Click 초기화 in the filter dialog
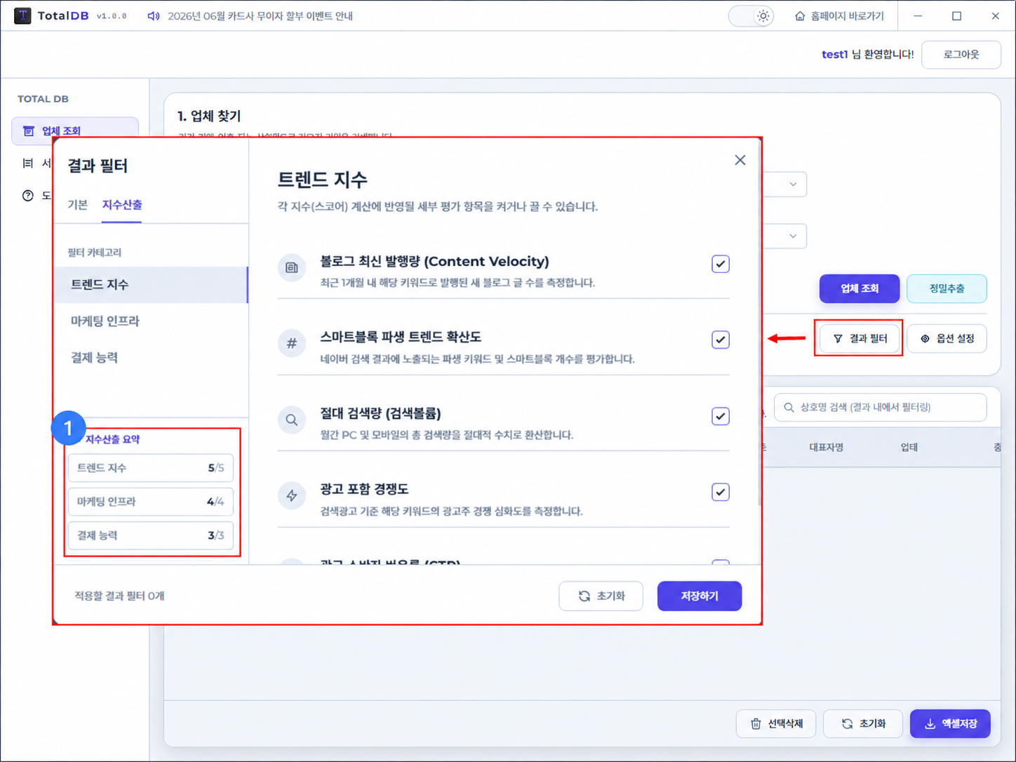This screenshot has height=762, width=1016. click(x=601, y=596)
